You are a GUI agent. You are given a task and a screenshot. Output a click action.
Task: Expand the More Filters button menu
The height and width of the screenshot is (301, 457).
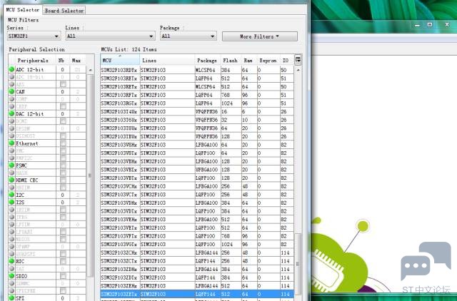click(x=260, y=36)
